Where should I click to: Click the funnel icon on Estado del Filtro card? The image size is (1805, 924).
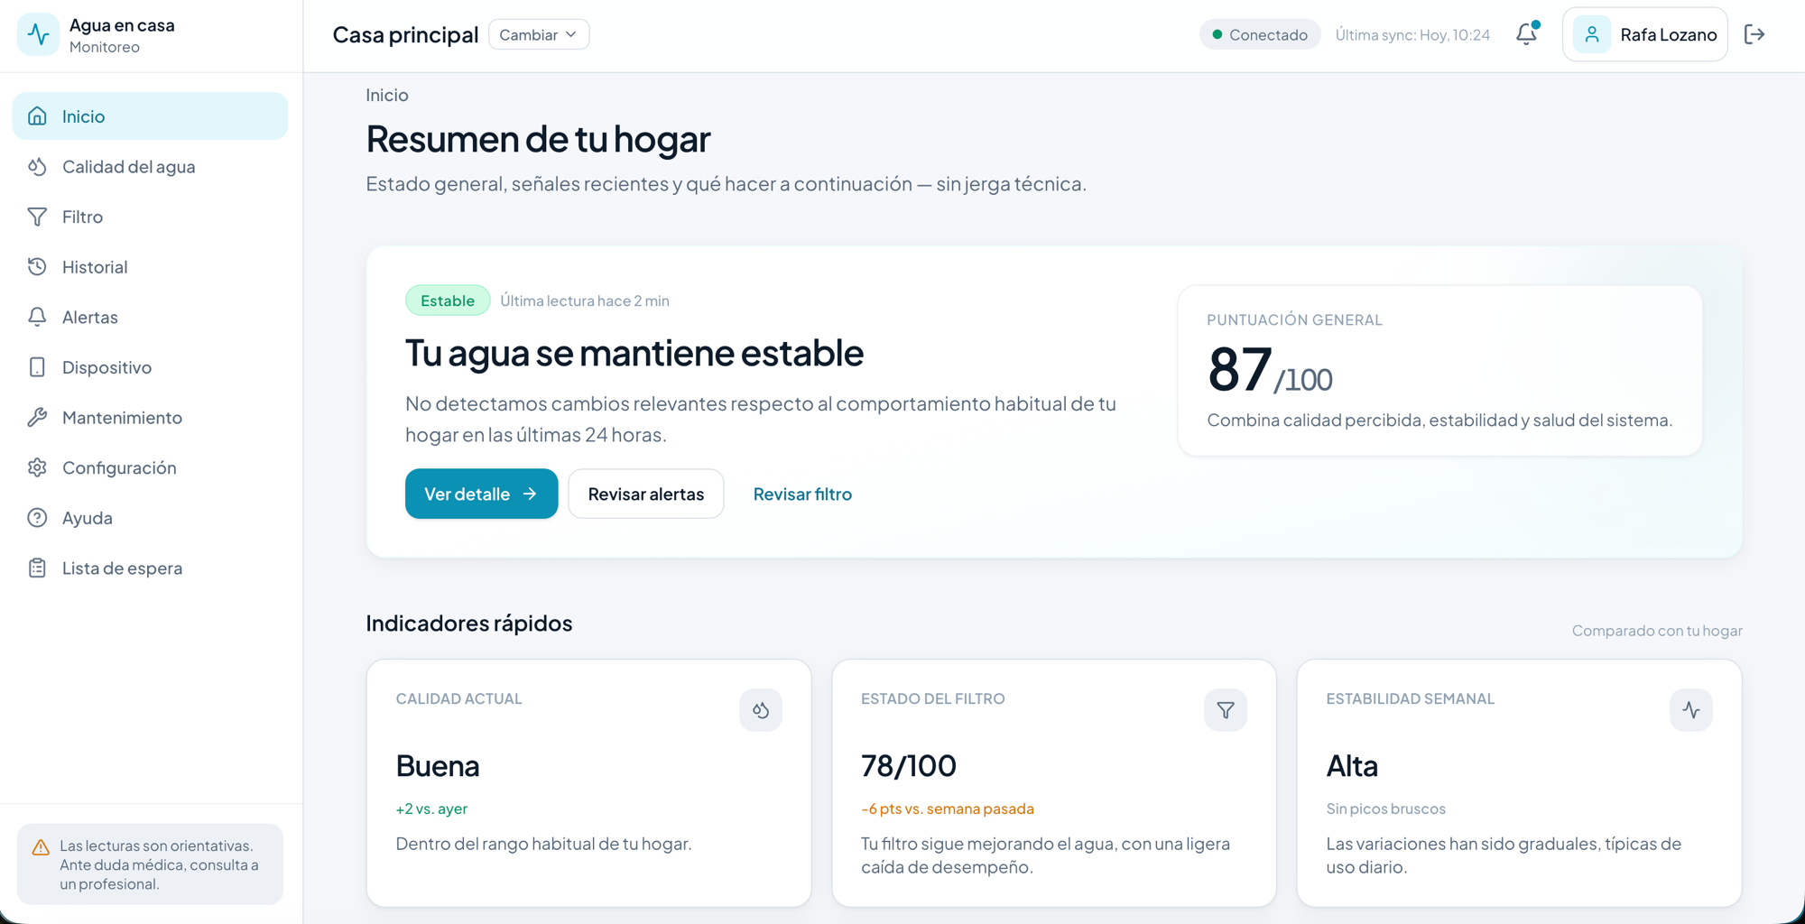click(x=1226, y=710)
